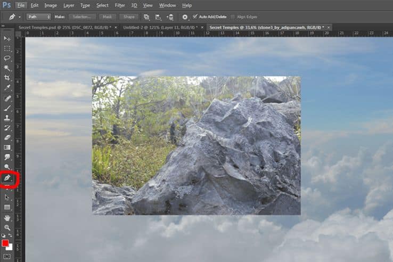Image resolution: width=393 pixels, height=262 pixels.
Task: Toggle Quick Mask mode icon
Action: pos(7,256)
